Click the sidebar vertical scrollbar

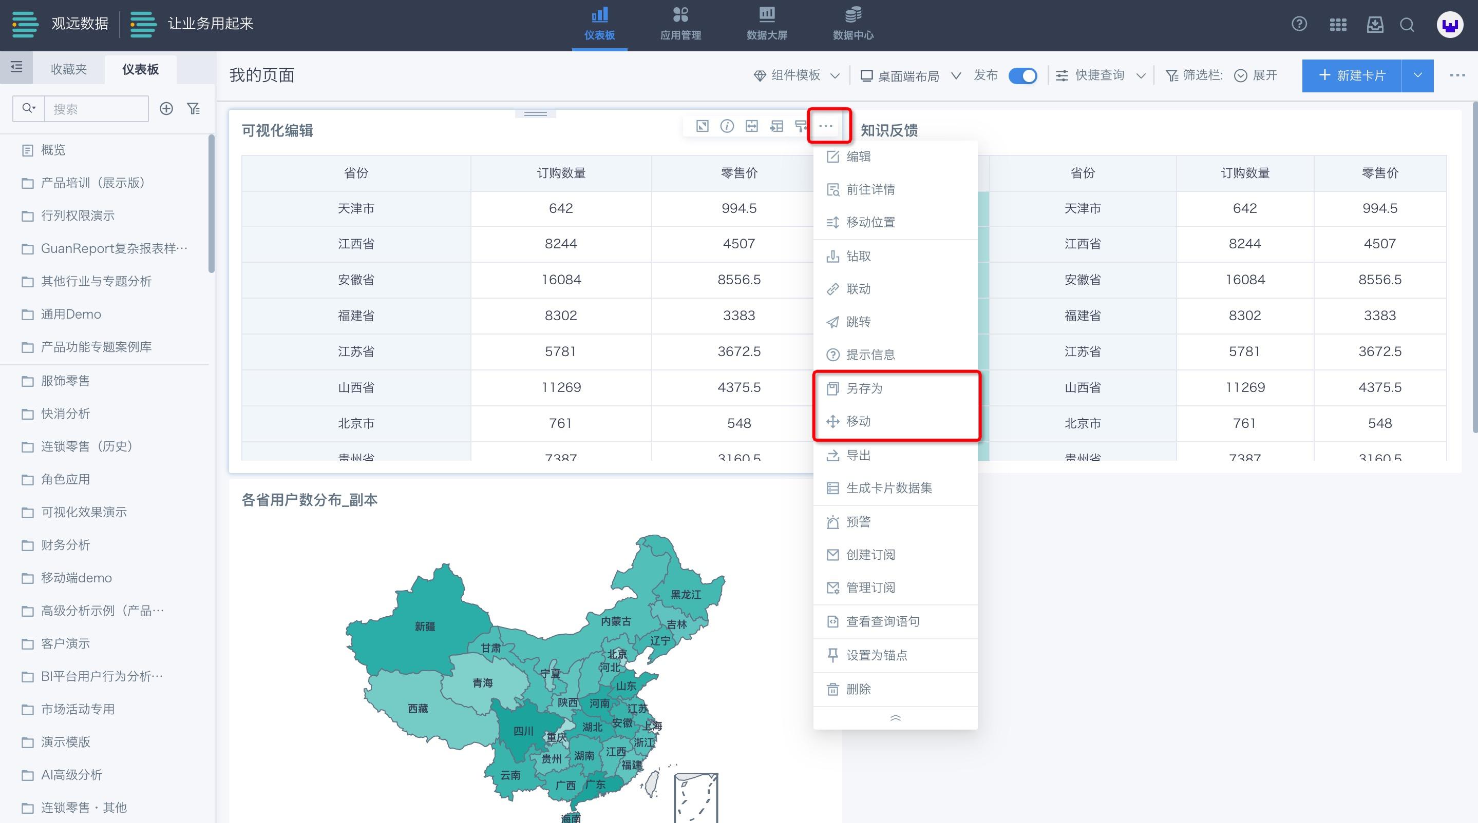[211, 204]
